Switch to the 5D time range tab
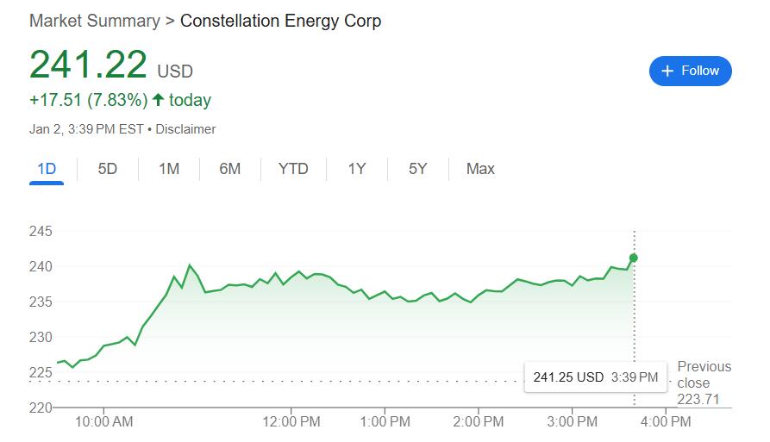Screen dimensions: 770x442 [x=107, y=169]
